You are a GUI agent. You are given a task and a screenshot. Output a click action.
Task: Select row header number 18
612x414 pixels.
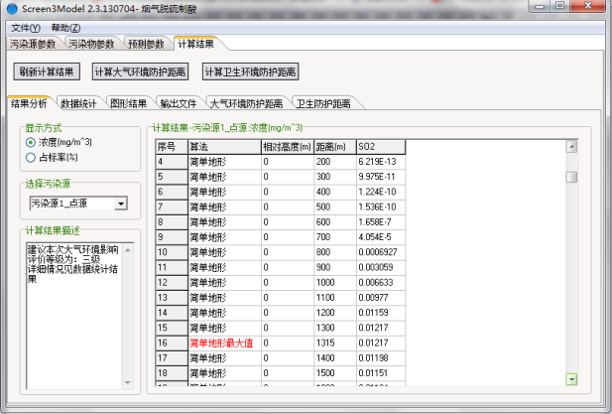tap(172, 373)
